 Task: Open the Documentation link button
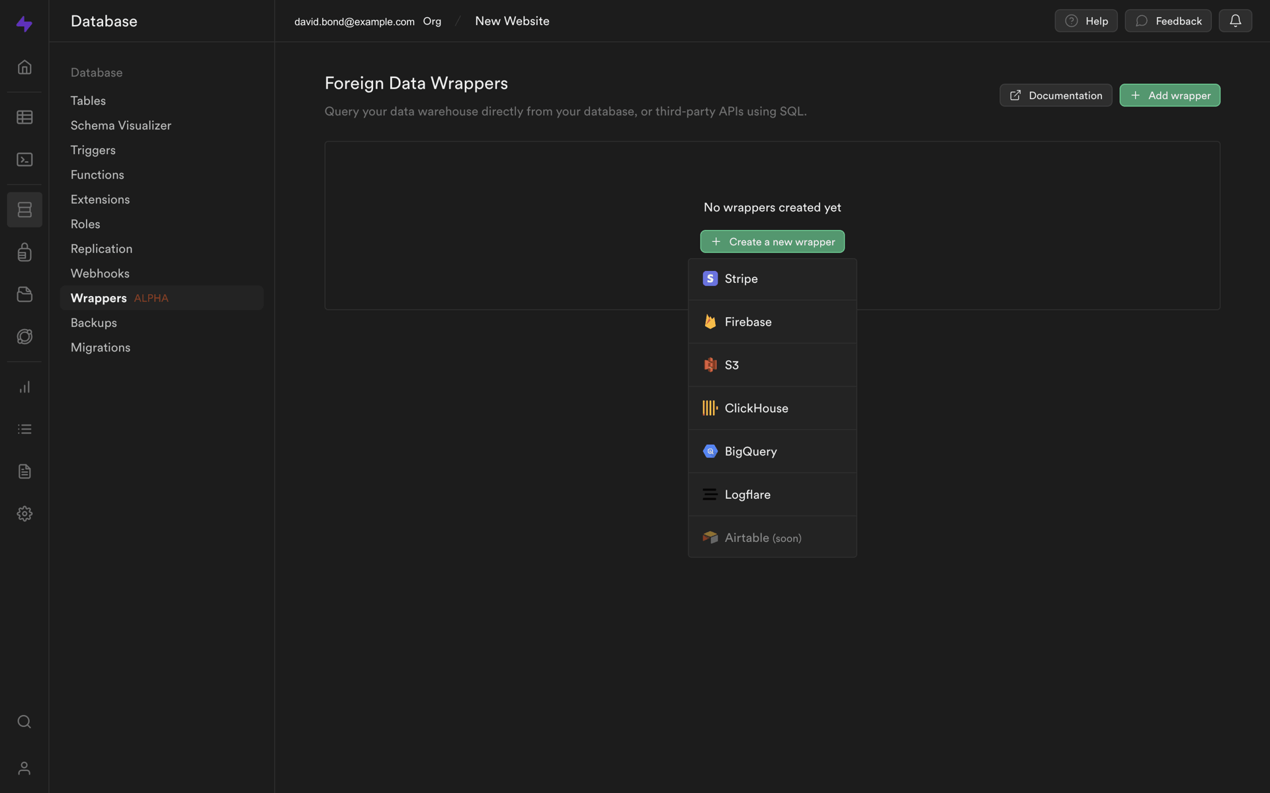pyautogui.click(x=1056, y=95)
